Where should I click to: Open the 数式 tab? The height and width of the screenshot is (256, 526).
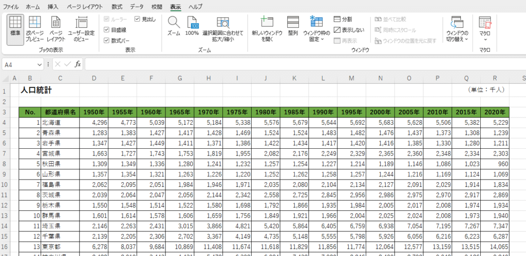[x=117, y=7]
